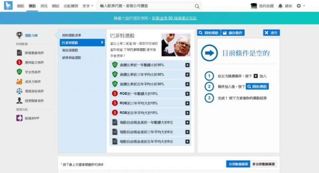Click the 通知 label

[288, 6]
